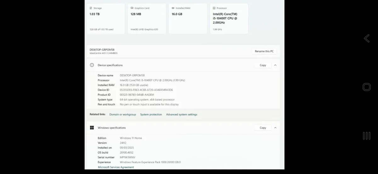
Task: Click the Experience label
Action: tap(104, 162)
